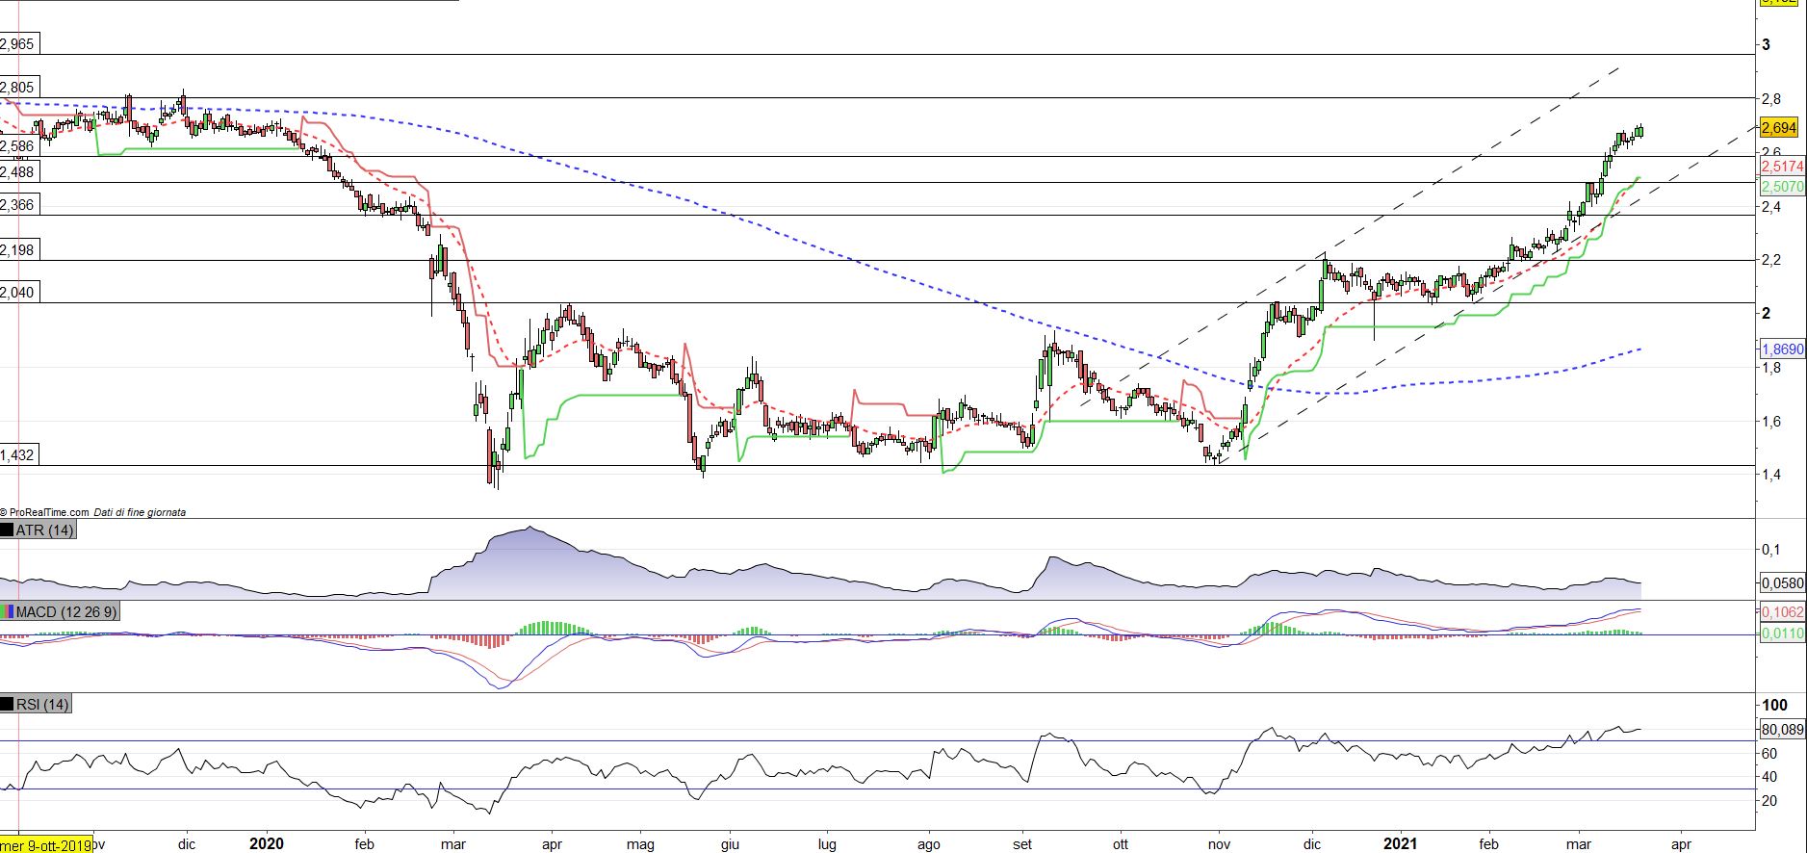
Task: Click the RSI value tag 80,089
Action: (x=1782, y=730)
